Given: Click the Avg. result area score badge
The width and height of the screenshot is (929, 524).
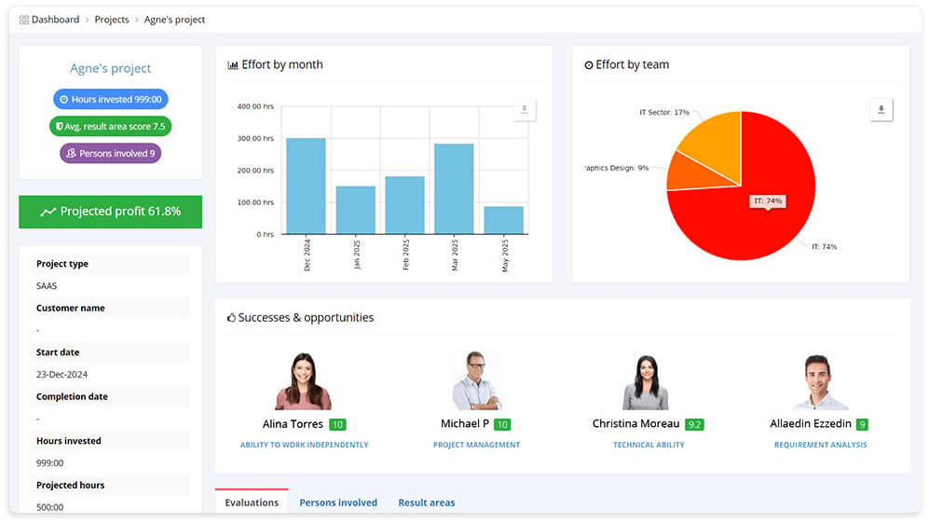Looking at the screenshot, I should [111, 127].
